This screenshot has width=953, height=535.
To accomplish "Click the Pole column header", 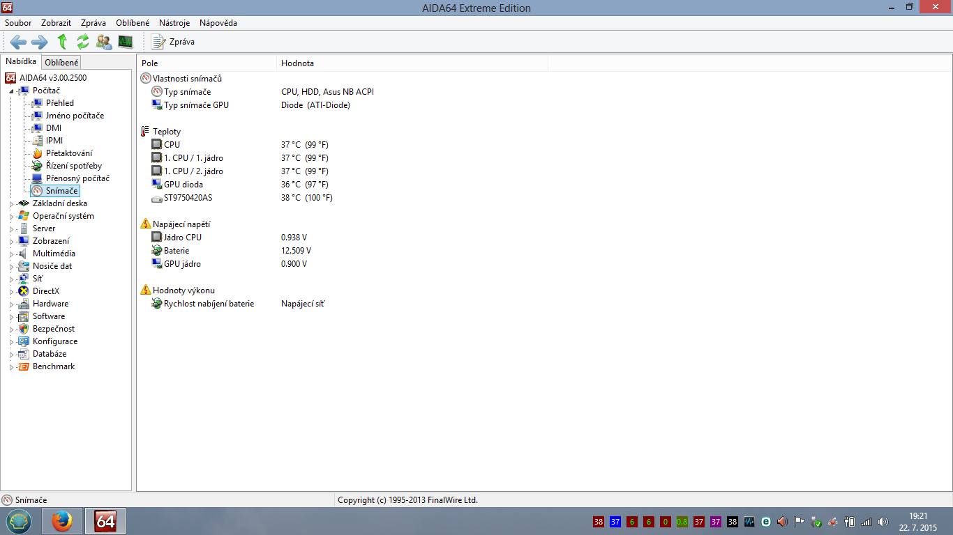I will [x=207, y=63].
